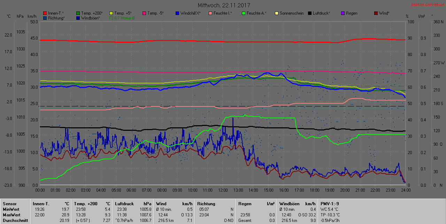Select the blue Windchill X legend swatch
The width and height of the screenshot is (446, 224).
pos(177,13)
